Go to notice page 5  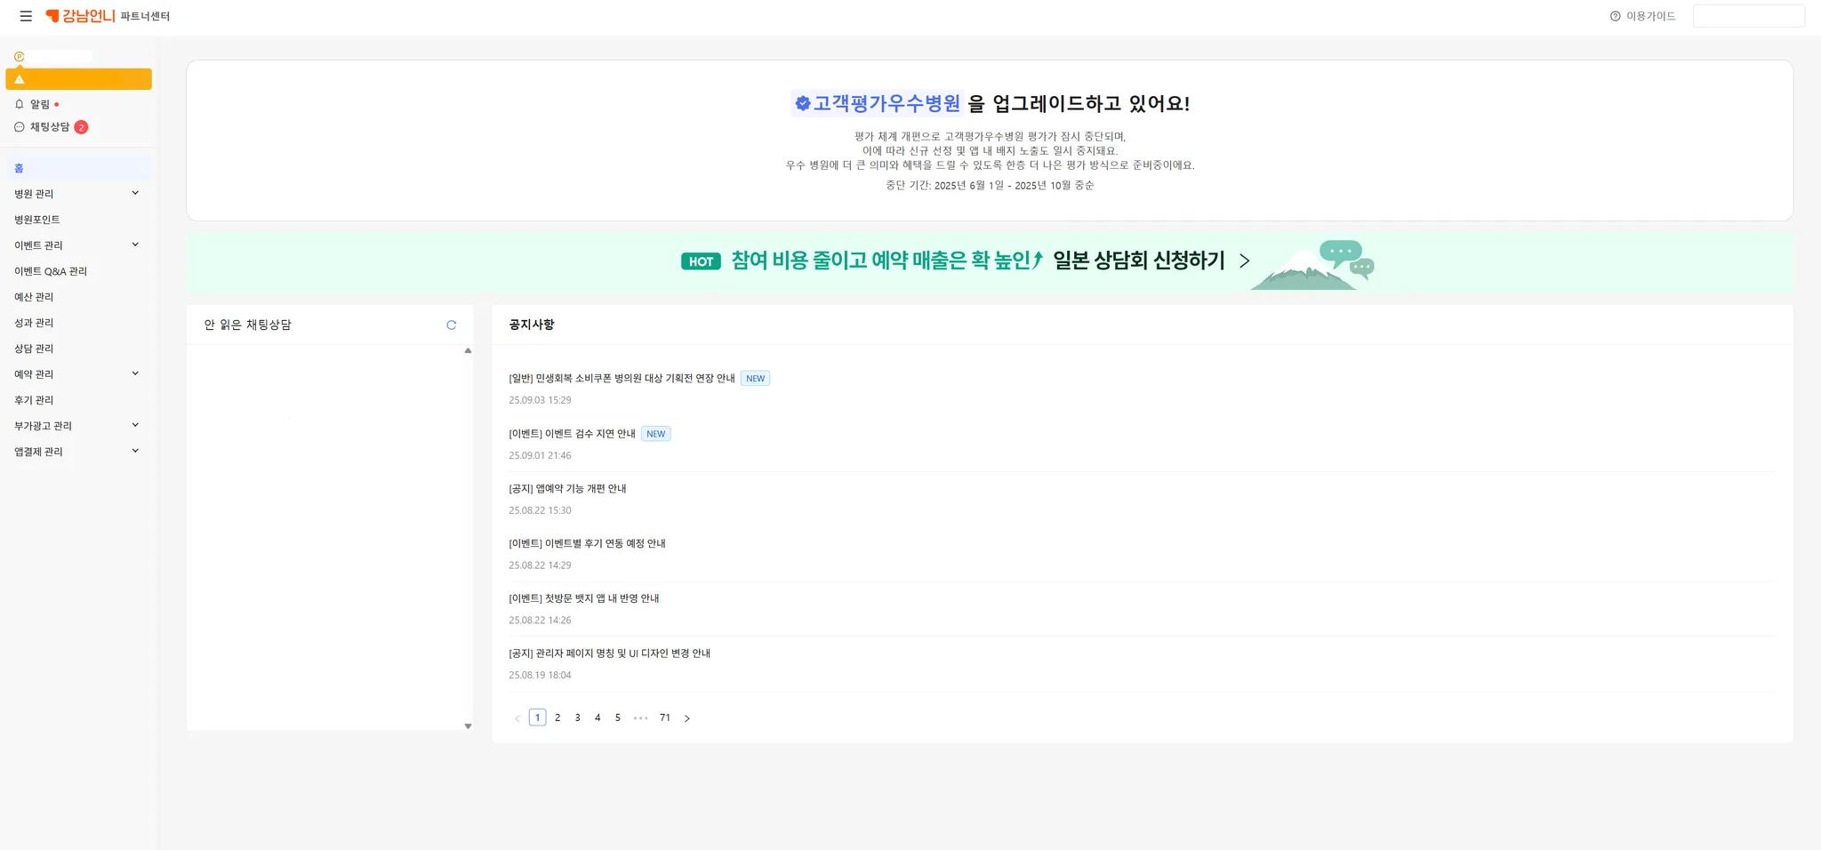click(x=618, y=718)
